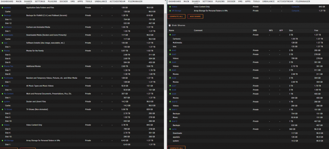Open FileManager tab in right window
This screenshot has height=149, width=329.
coord(303,1)
